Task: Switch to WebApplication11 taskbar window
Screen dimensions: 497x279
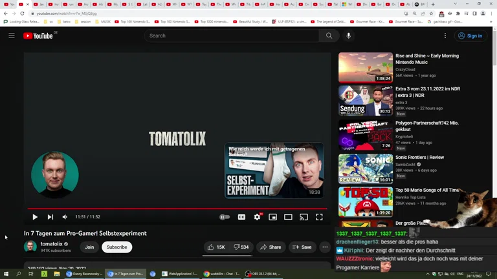Action: coord(179,274)
